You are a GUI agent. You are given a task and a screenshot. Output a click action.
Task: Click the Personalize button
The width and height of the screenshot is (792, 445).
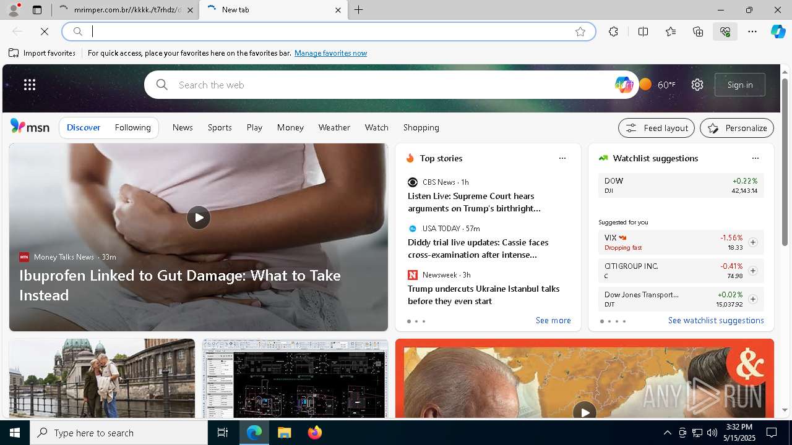[x=737, y=128]
